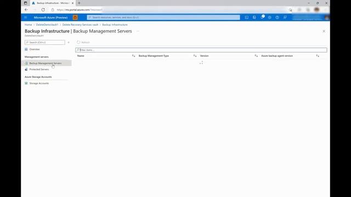Click the Backup Management Type column header

(154, 56)
